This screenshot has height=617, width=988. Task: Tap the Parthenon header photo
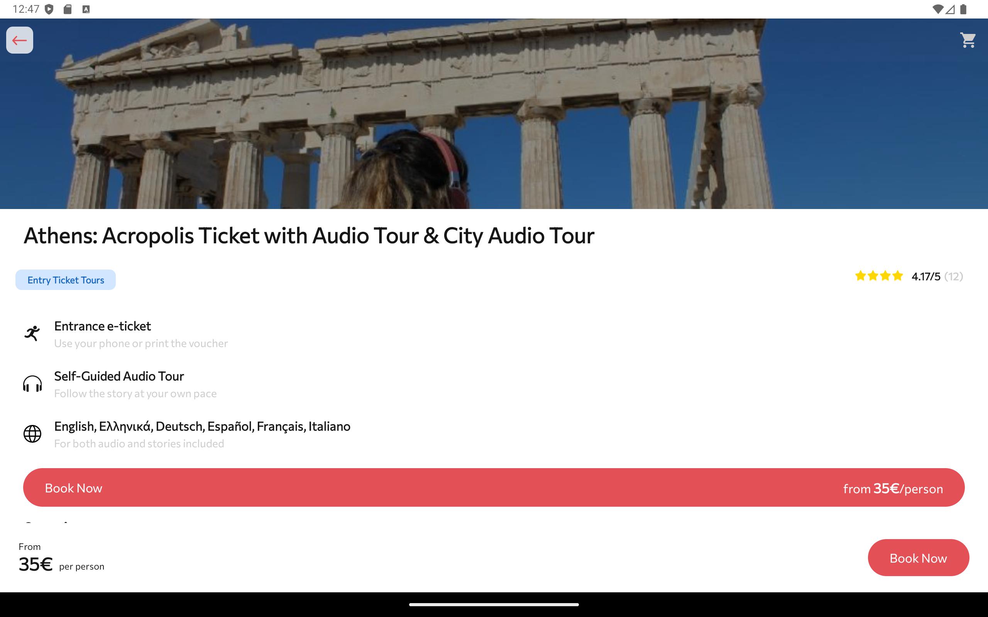click(x=494, y=114)
